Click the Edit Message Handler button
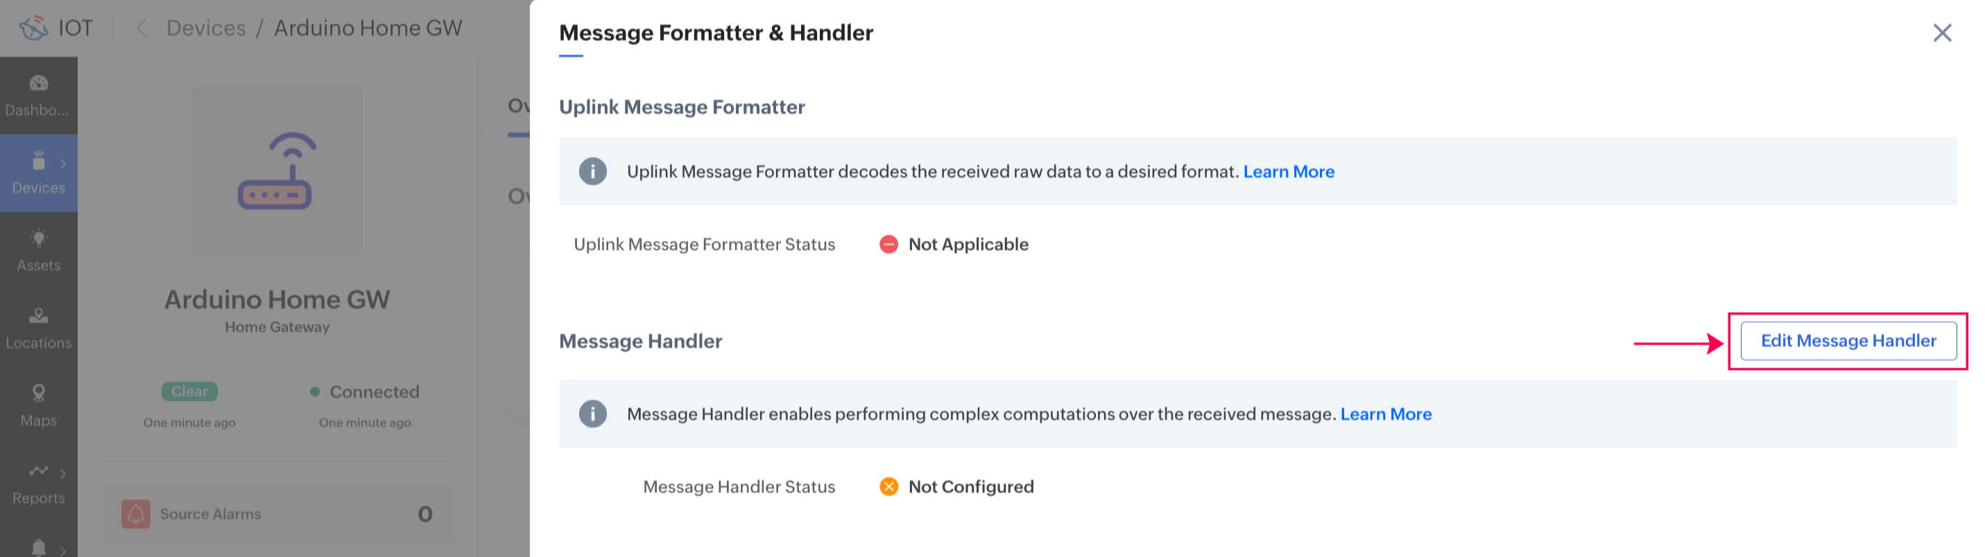 1848,341
